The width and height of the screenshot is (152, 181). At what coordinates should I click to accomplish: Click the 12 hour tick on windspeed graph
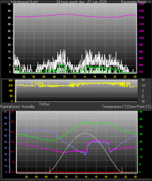tap(75, 77)
